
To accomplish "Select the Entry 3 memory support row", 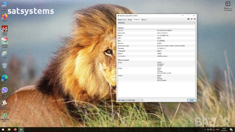I will 156,78.
